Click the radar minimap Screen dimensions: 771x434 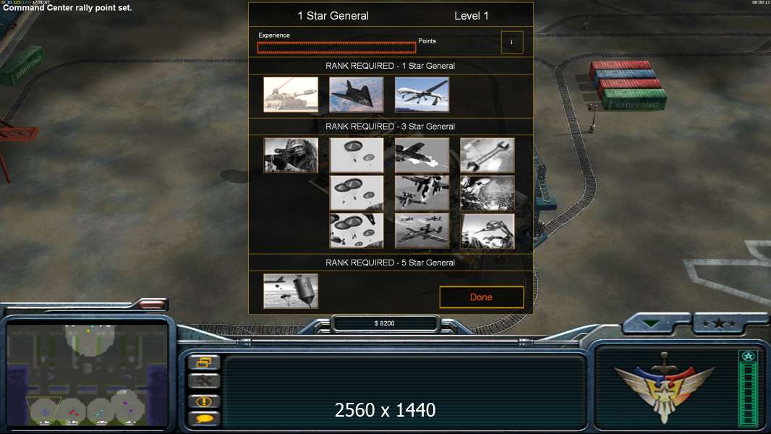(87, 375)
